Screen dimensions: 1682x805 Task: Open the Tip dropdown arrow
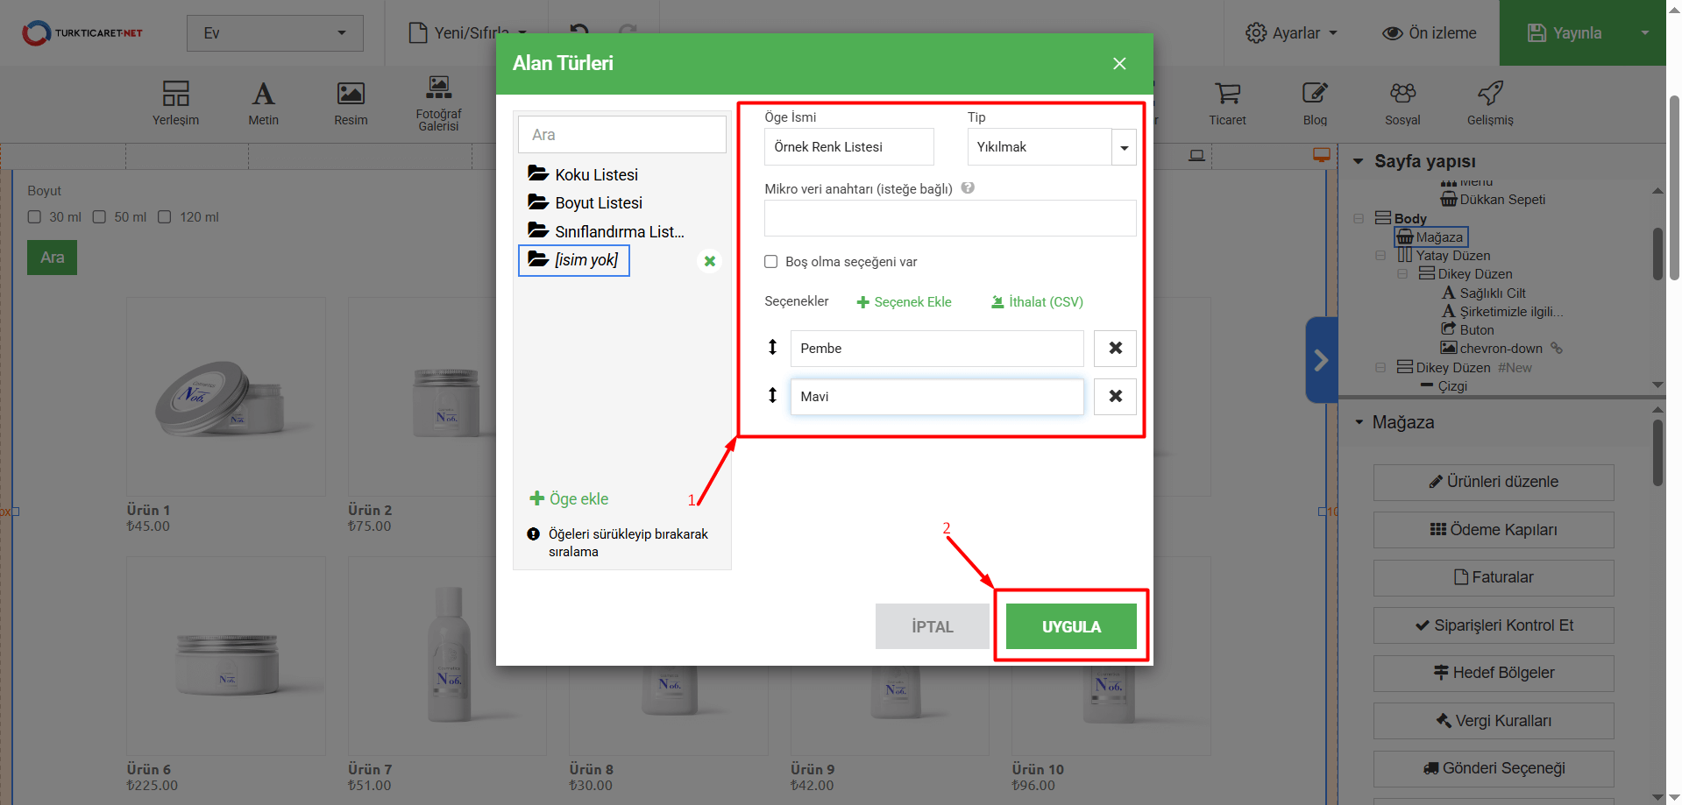pos(1124,148)
